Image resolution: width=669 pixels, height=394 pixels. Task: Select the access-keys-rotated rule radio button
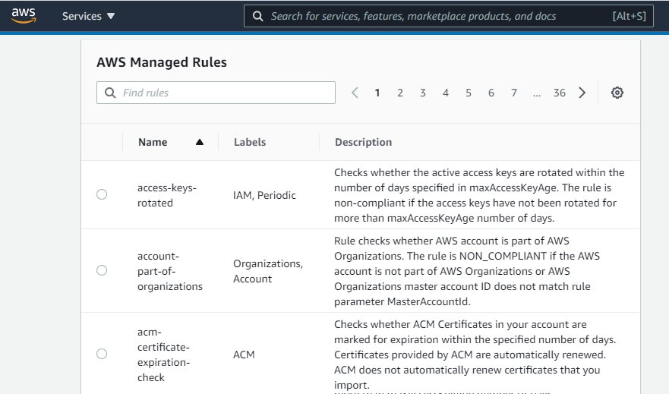[102, 194]
